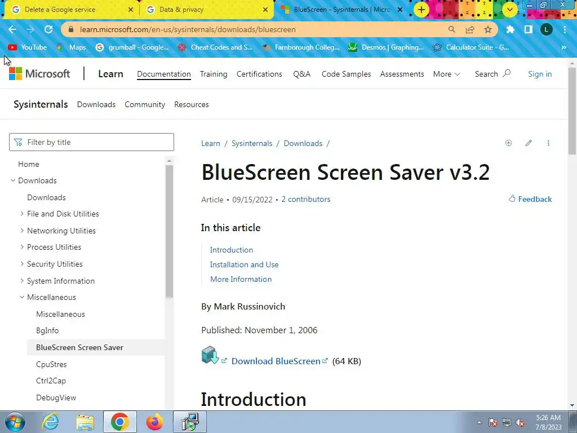Open the YouTube bookmark
Screen dimensions: 577x433
point(28,47)
